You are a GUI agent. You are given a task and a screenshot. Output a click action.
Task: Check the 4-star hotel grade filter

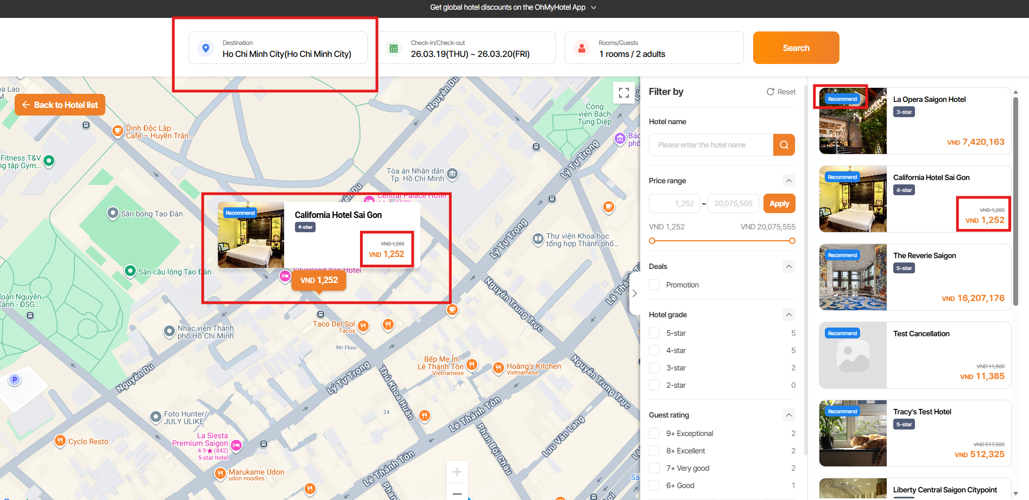click(654, 350)
